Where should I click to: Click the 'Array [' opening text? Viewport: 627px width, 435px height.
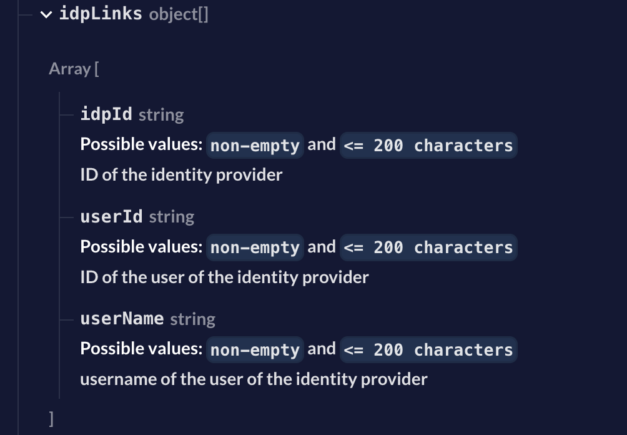click(x=74, y=69)
